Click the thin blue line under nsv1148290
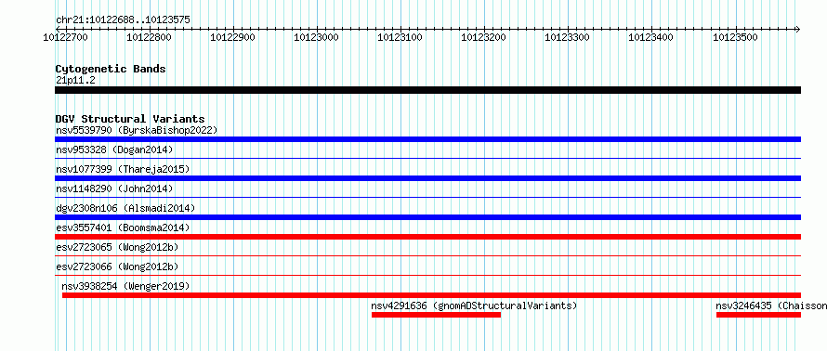 coord(427,197)
